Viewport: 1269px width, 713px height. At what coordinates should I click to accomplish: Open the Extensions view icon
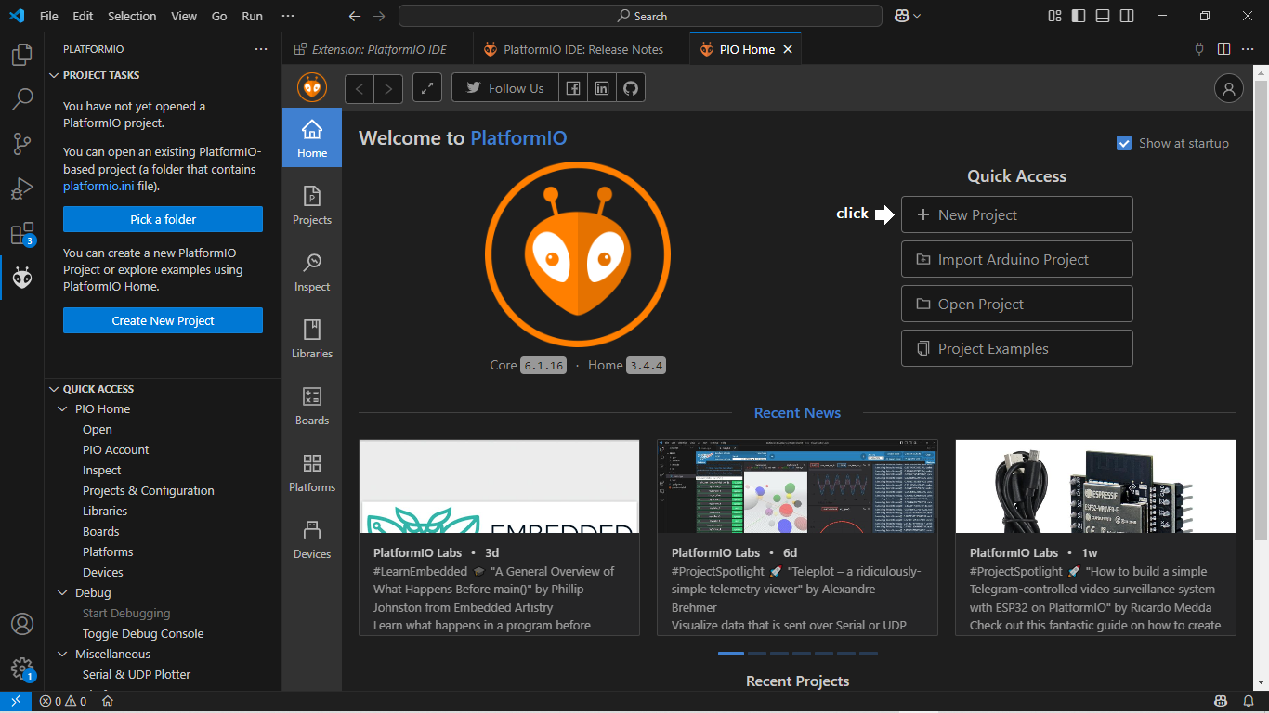pyautogui.click(x=22, y=233)
